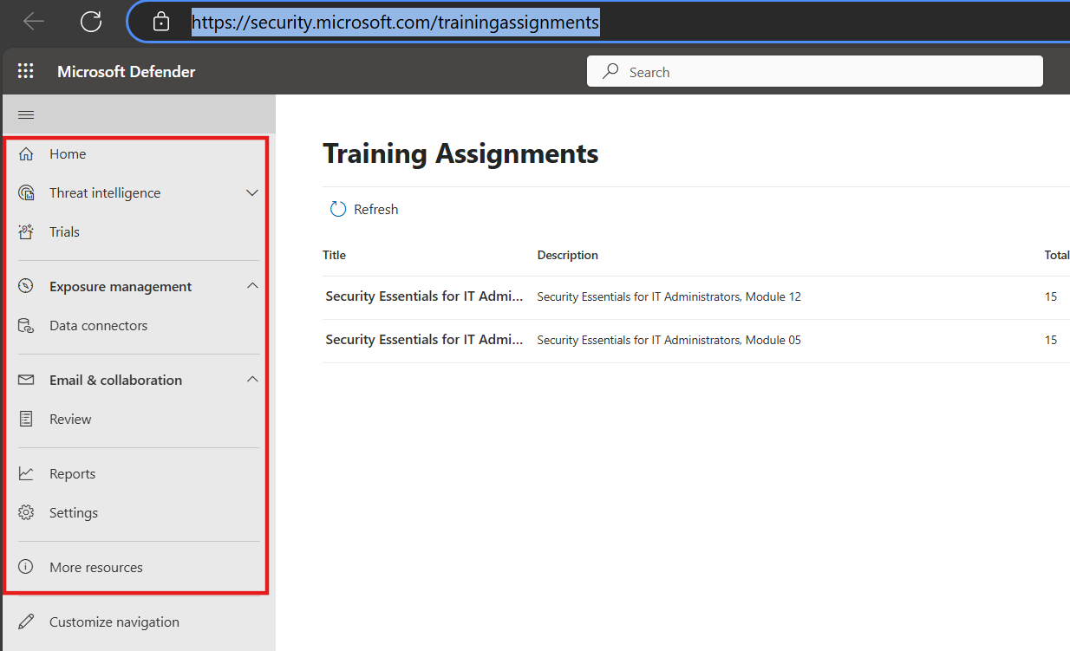Click the Reports chart icon

[26, 474]
